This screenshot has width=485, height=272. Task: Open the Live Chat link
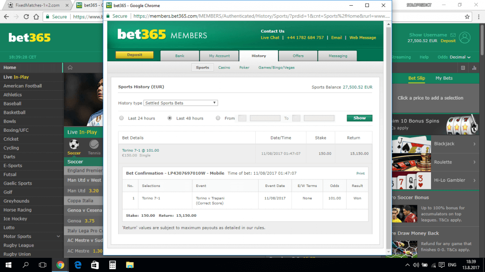click(269, 38)
